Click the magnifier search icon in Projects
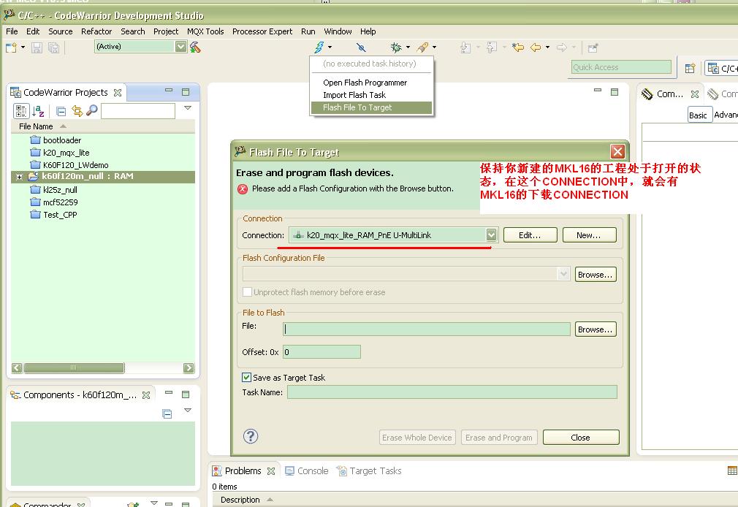 92,110
